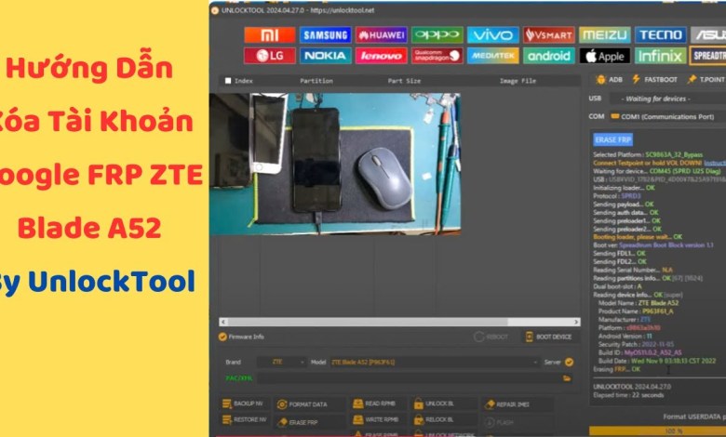
Task: Select the LG brand tab
Action: [270, 56]
